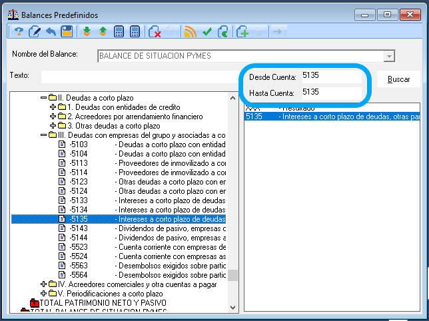The height and width of the screenshot is (321, 429).
Task: Click the green checkmark icon
Action: (207, 32)
